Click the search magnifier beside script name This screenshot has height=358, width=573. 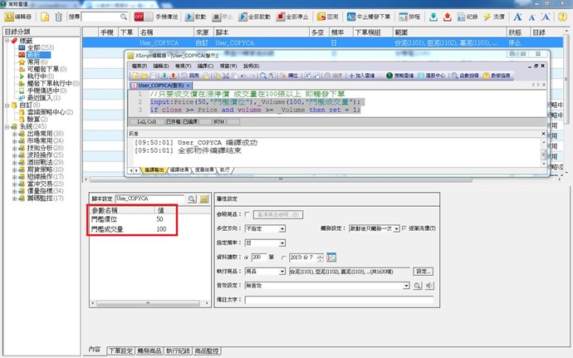pyautogui.click(x=192, y=199)
